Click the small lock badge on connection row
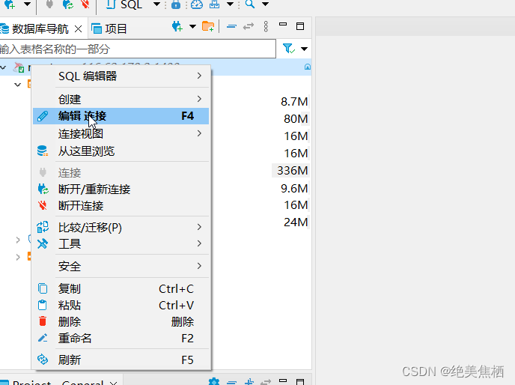Viewport: 515px width, 385px height. [x=308, y=67]
